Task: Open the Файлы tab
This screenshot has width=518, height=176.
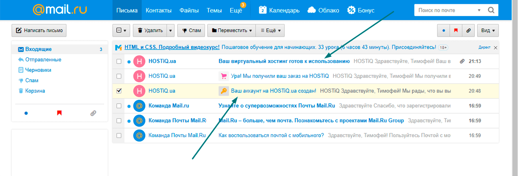Action: (189, 10)
